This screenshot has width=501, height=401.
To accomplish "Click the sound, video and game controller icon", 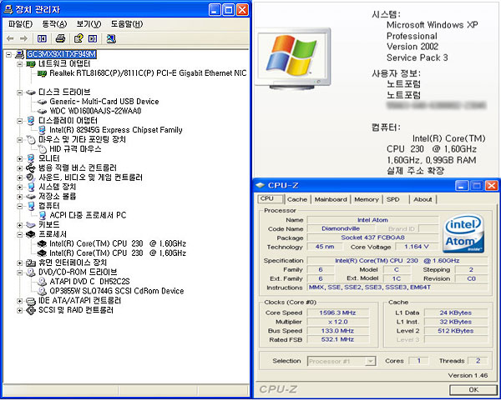I will (30, 178).
